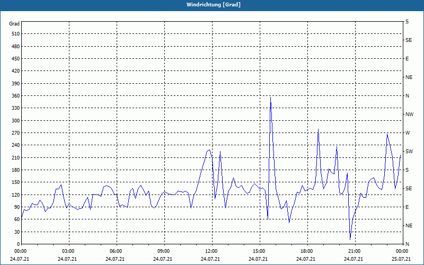Pick the 420 y-axis value
This screenshot has width=424, height=265.
(x=16, y=71)
